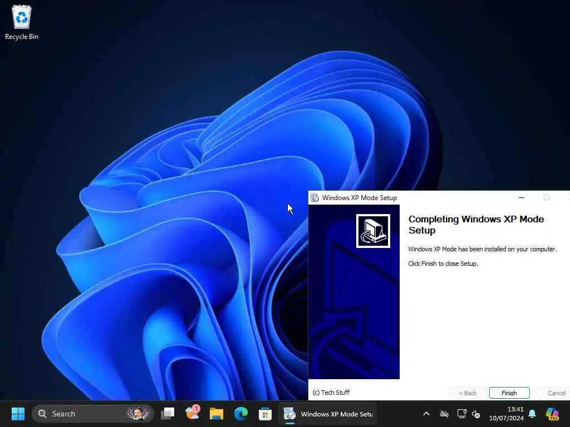
Task: Click the installer computer logo image
Action: tap(373, 231)
